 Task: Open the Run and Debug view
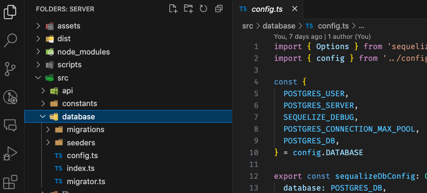10,154
